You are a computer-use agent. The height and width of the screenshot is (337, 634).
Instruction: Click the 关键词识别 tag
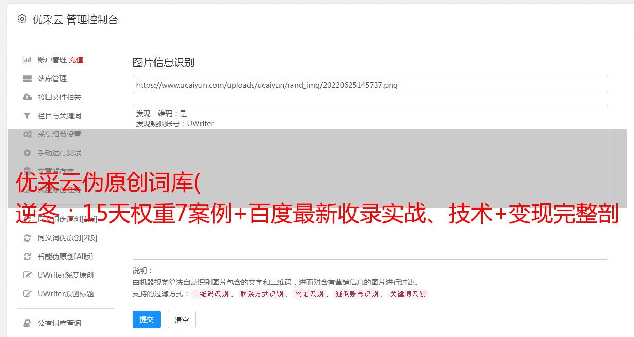(408, 294)
